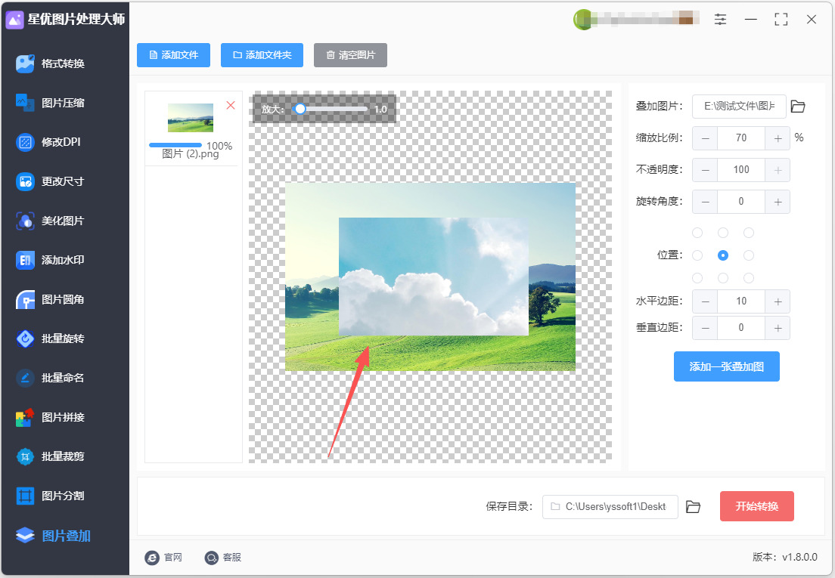Screen dimensions: 835x578
Task: Select the 图片 (2).png thumbnail in list
Action: 191,118
